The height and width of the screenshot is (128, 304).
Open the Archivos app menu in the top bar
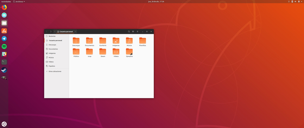click(x=19, y=1)
